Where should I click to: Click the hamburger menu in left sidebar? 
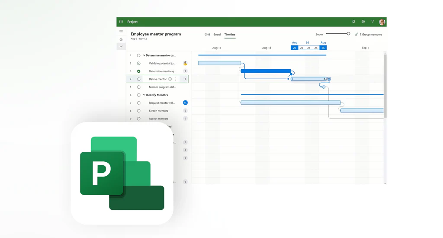click(121, 31)
